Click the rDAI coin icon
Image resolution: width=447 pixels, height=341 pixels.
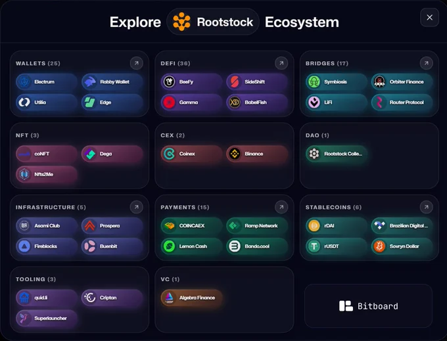(x=314, y=225)
